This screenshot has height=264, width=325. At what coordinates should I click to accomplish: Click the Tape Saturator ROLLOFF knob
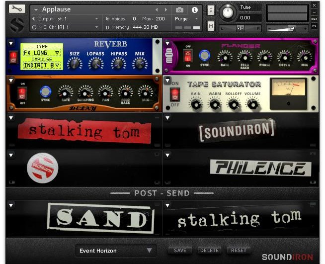234,104
